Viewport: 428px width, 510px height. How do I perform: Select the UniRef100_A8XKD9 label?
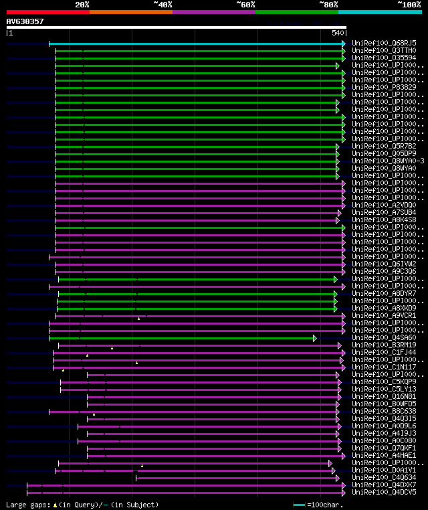click(x=384, y=308)
